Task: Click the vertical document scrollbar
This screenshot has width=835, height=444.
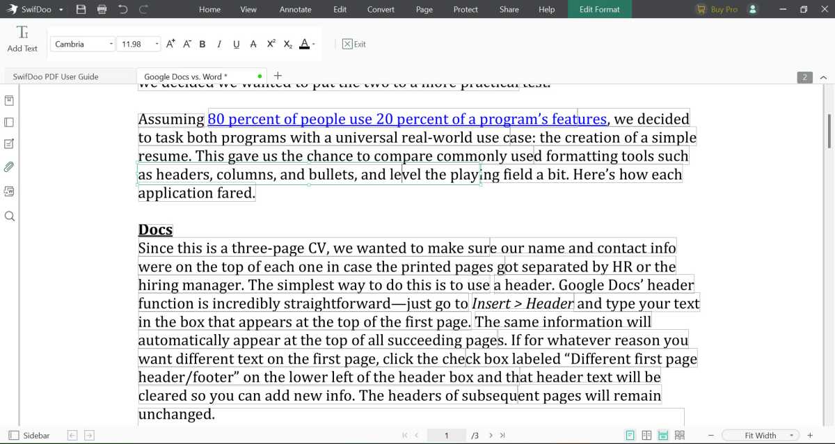Action: [x=829, y=130]
